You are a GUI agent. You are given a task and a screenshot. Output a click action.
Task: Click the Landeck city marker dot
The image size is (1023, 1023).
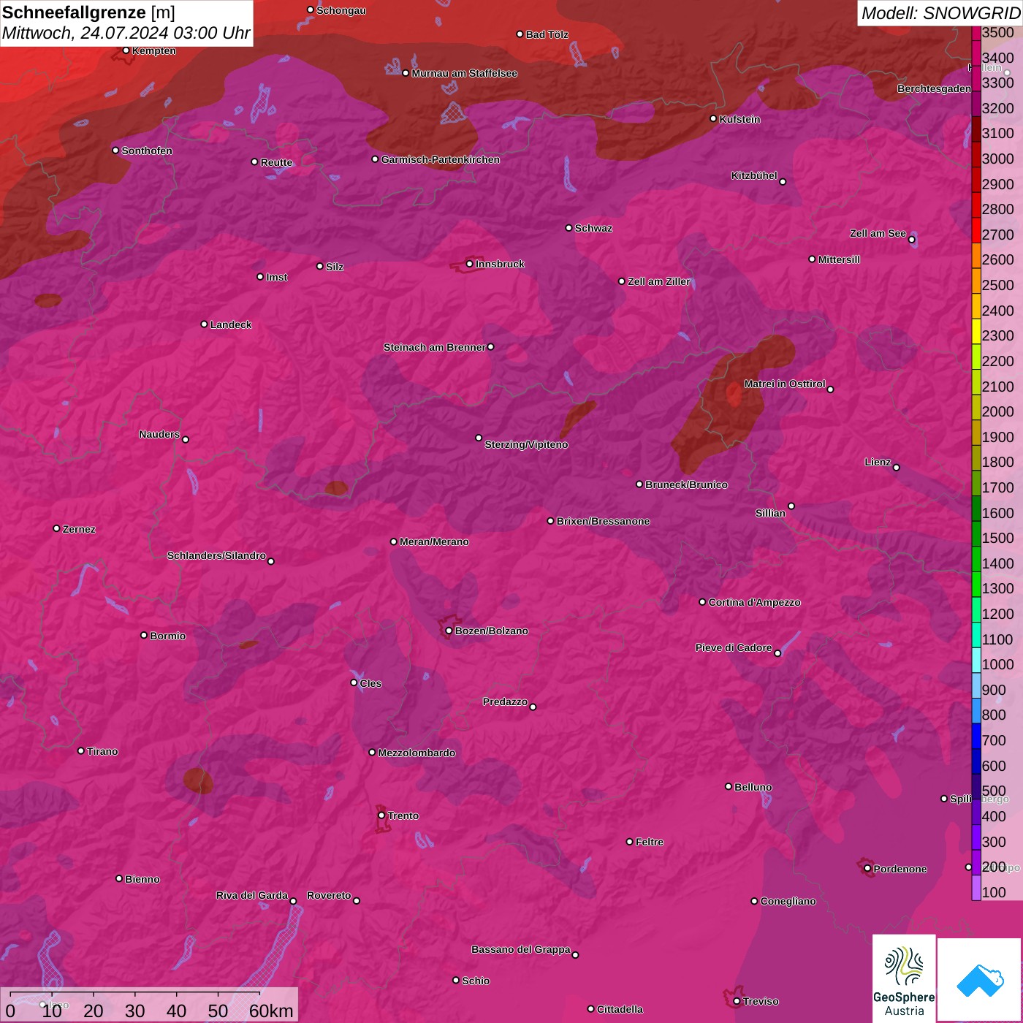204,324
